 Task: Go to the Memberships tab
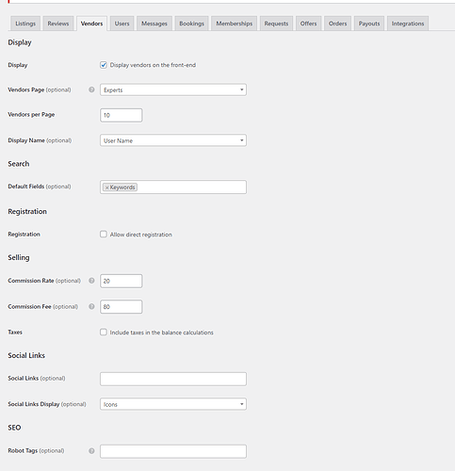point(235,24)
